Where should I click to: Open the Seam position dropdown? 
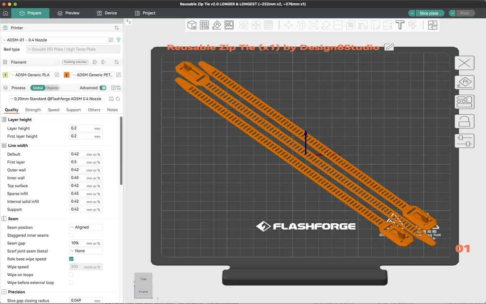coord(86,227)
